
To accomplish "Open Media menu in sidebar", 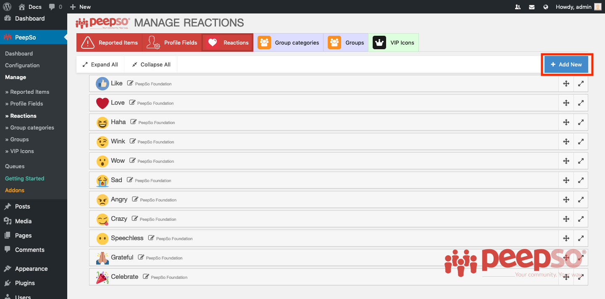I will point(34,221).
